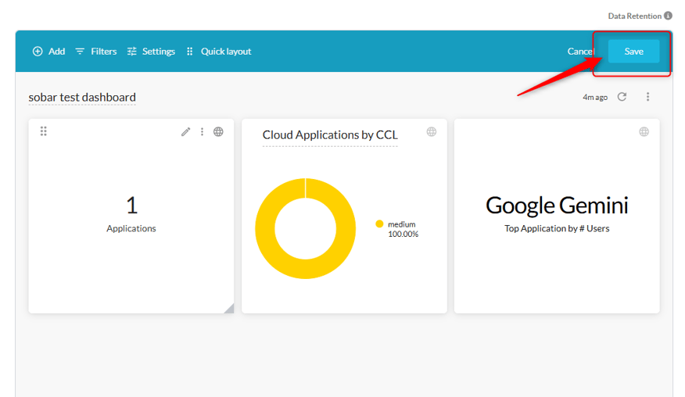685x397 pixels.
Task: Click globe icon on Cloud Applications widget
Action: tap(431, 131)
